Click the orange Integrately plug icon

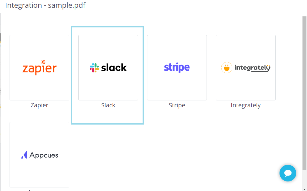click(x=227, y=68)
